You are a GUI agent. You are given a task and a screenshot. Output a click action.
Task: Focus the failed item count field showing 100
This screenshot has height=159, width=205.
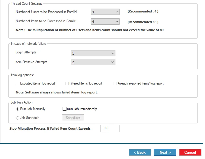coord(110,128)
